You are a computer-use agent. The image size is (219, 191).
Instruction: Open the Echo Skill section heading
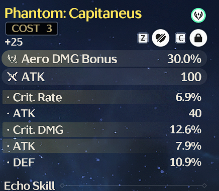[x=30, y=185]
